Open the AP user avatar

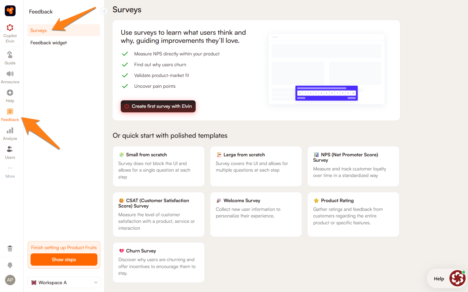pos(10,280)
